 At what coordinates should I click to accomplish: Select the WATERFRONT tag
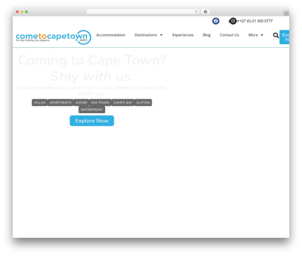tap(92, 110)
